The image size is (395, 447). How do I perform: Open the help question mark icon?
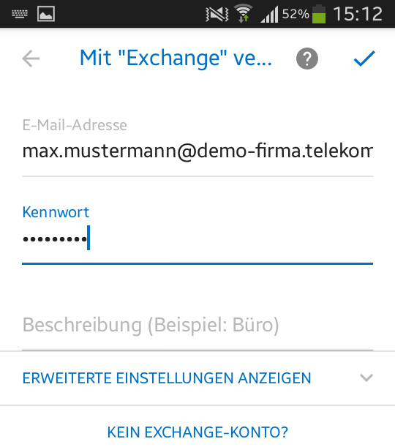pyautogui.click(x=307, y=59)
